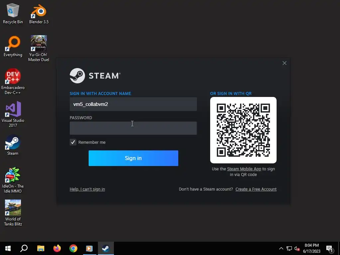Open the media player taskbar icon
340x255 pixels.
pyautogui.click(x=89, y=248)
